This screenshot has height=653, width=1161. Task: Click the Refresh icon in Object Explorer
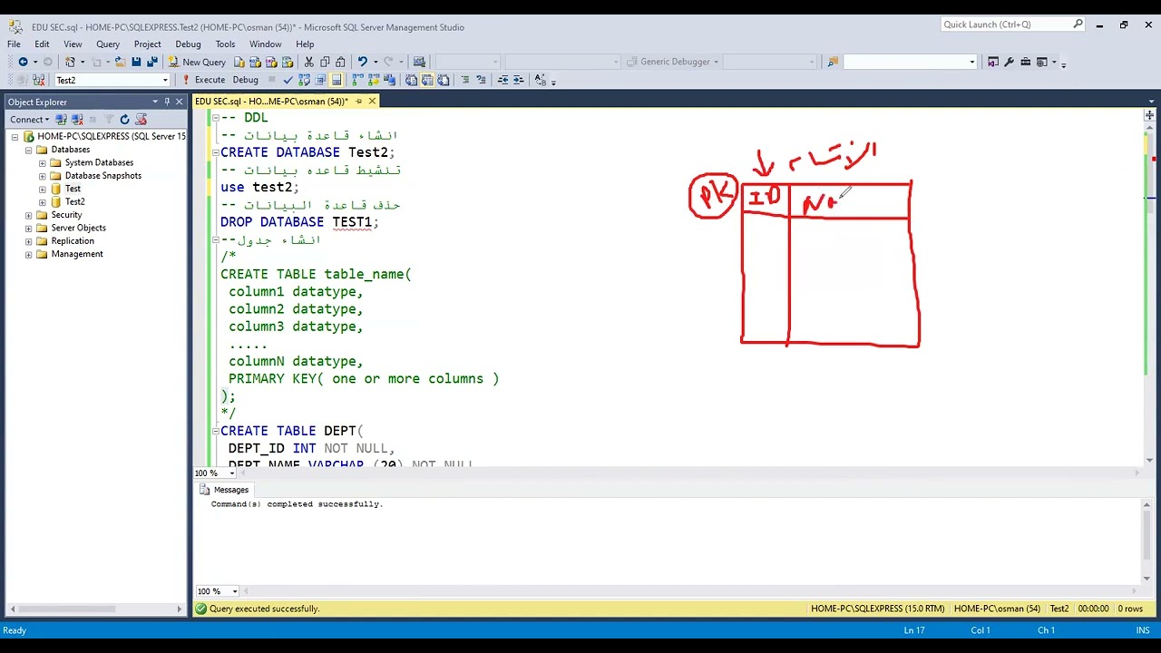124,120
